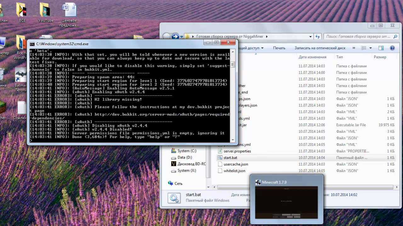Select the server.properties file name
The height and width of the screenshot is (226, 403).
[x=237, y=151]
